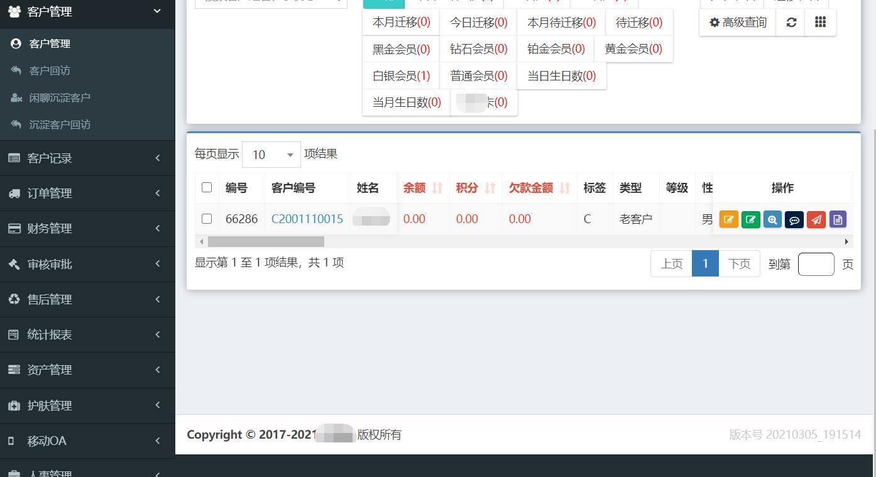Open the 闲聊沉淀客户 submenu item

point(87,98)
